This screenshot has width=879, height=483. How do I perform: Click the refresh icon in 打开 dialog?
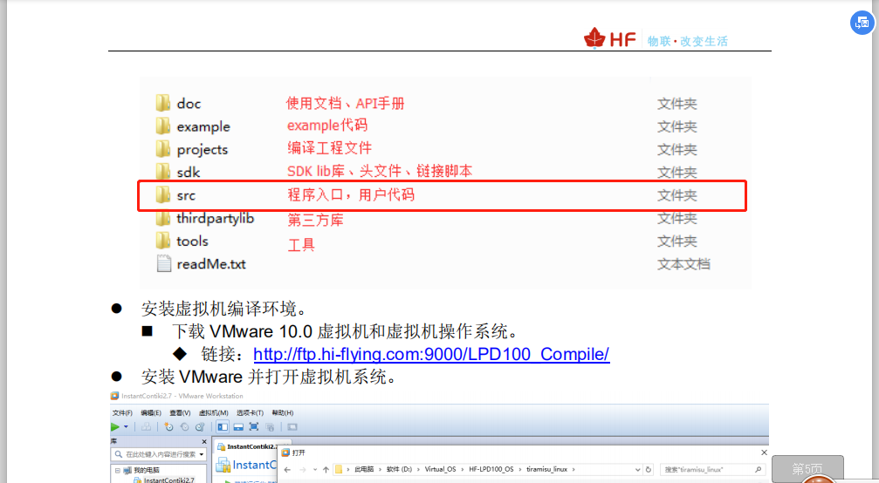(x=649, y=470)
